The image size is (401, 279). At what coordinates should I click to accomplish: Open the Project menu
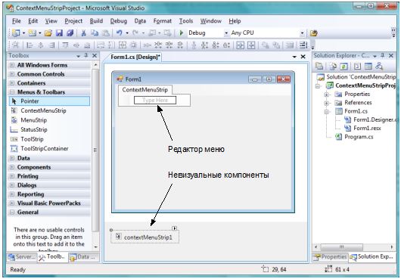pos(73,21)
